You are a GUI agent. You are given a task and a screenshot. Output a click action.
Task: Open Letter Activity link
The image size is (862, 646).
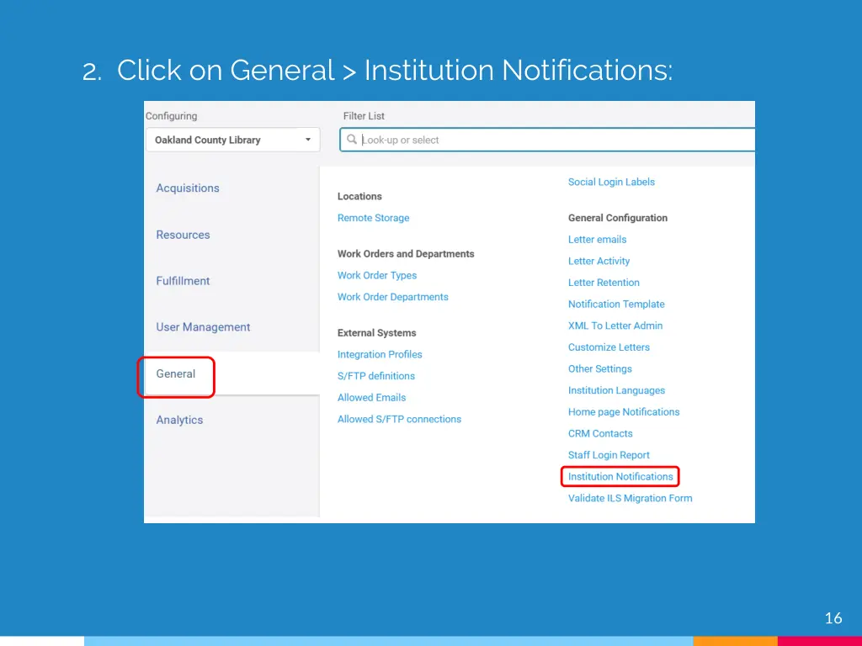[599, 261]
